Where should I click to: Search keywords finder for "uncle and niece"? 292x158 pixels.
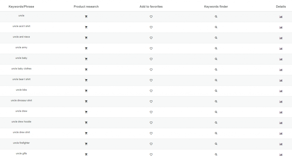coord(216,38)
